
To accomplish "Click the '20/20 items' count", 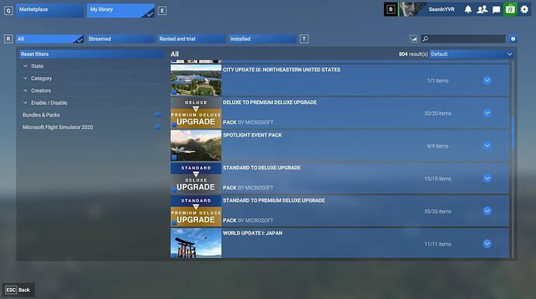I will (438, 113).
